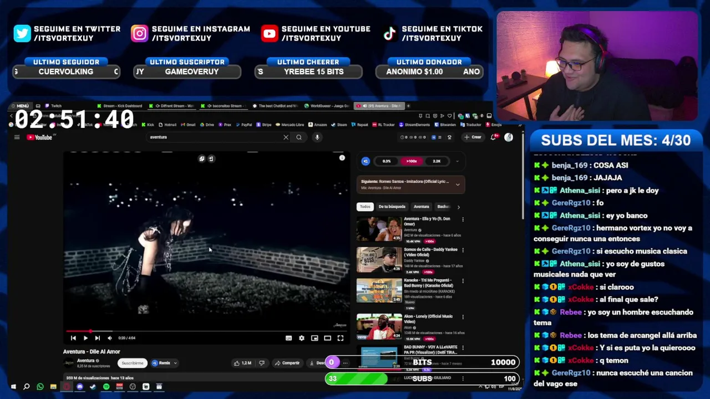Open the browser MENÚ button

[19, 106]
